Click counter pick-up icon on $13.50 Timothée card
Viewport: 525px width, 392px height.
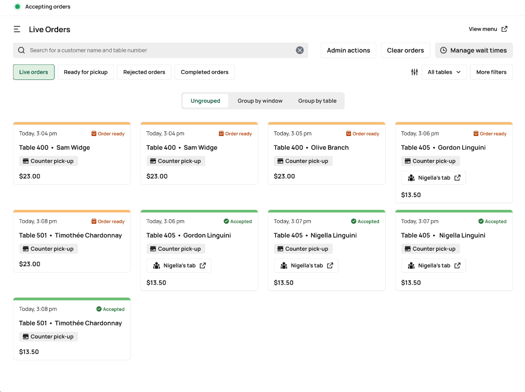[25, 336]
